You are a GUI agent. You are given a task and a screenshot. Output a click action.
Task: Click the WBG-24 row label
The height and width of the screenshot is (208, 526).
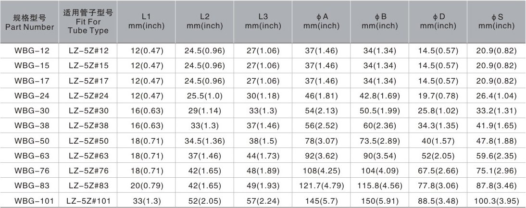pyautogui.click(x=29, y=95)
